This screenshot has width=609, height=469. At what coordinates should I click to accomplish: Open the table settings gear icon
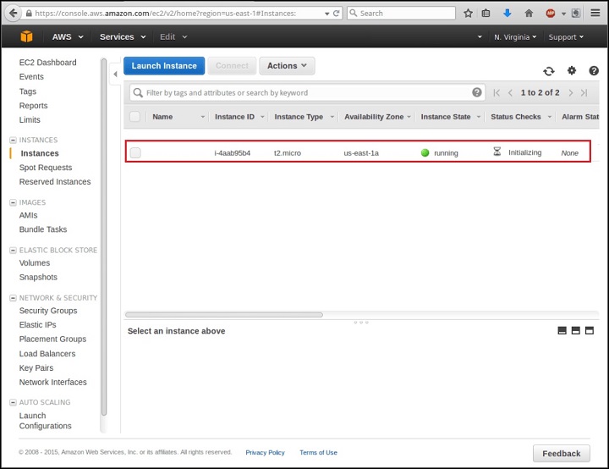(571, 71)
